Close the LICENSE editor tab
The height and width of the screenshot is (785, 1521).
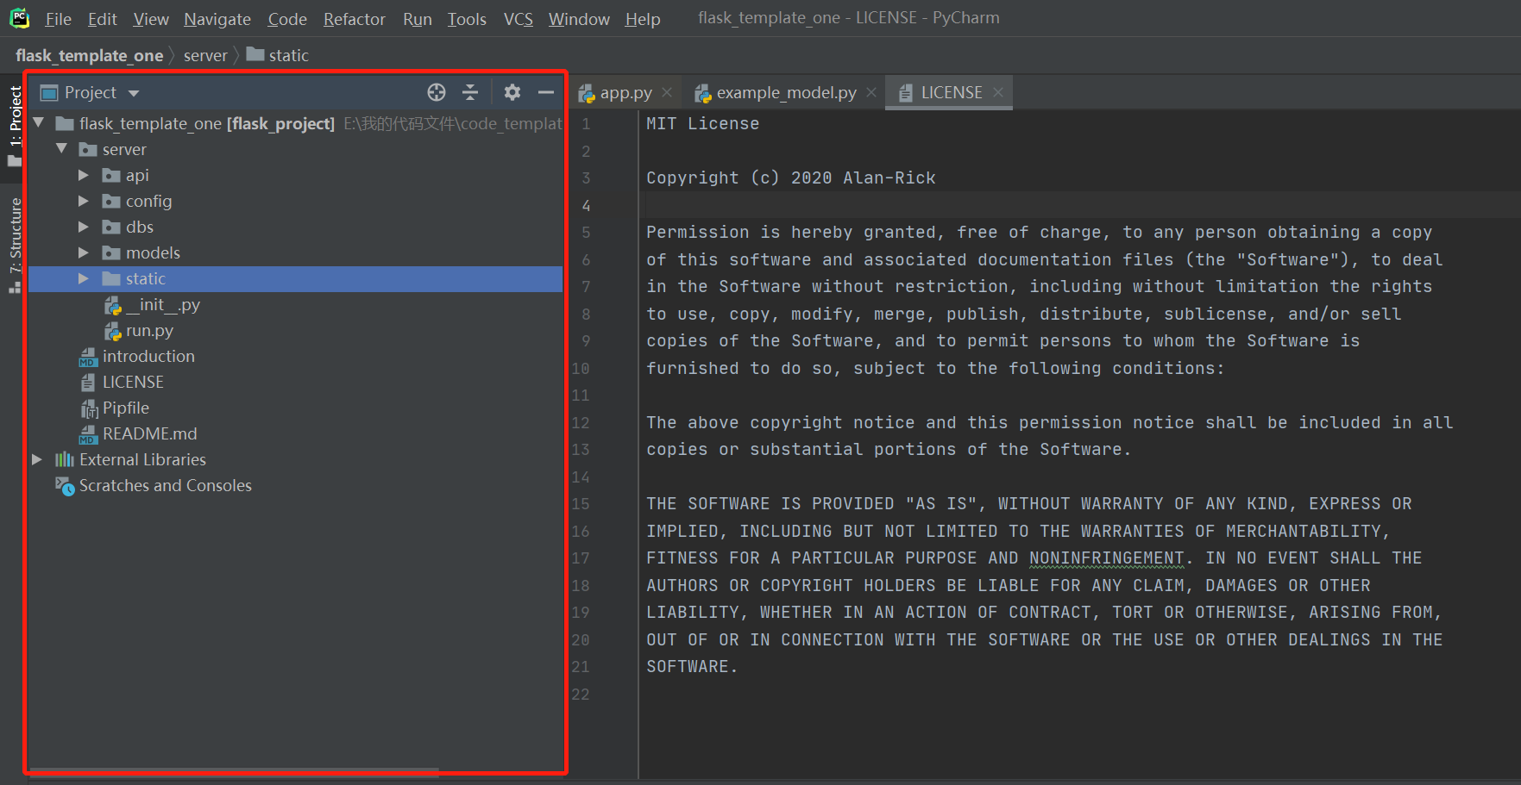998,92
